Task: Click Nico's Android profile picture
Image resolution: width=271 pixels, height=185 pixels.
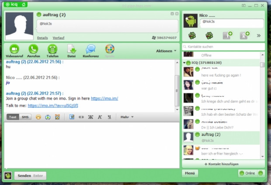Action: point(190,20)
